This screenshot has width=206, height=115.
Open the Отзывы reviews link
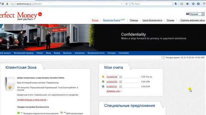[170, 20]
